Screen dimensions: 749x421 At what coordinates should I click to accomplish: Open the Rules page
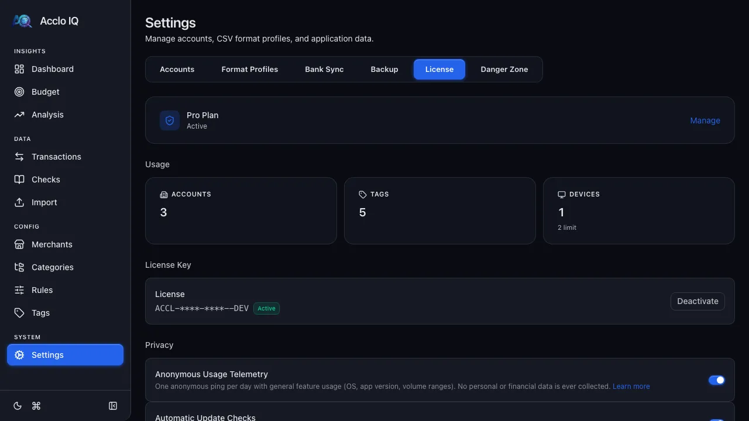click(x=65, y=290)
